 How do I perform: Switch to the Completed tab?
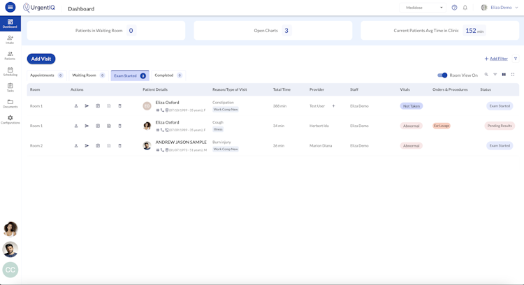click(168, 75)
